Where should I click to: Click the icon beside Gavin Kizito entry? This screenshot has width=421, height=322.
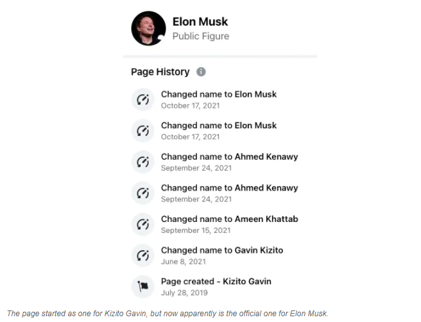[142, 255]
